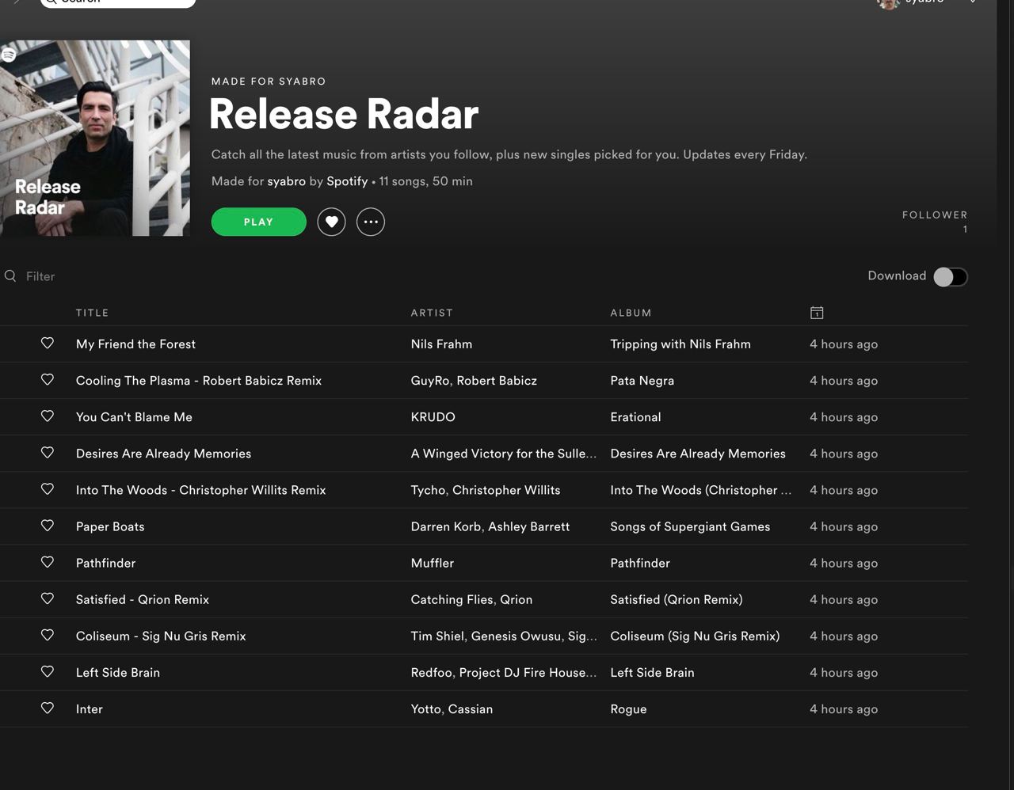The width and height of the screenshot is (1014, 790).
Task: Open album Rogue
Action: 628,709
